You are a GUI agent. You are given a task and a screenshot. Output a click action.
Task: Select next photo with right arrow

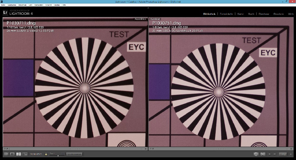(274, 154)
